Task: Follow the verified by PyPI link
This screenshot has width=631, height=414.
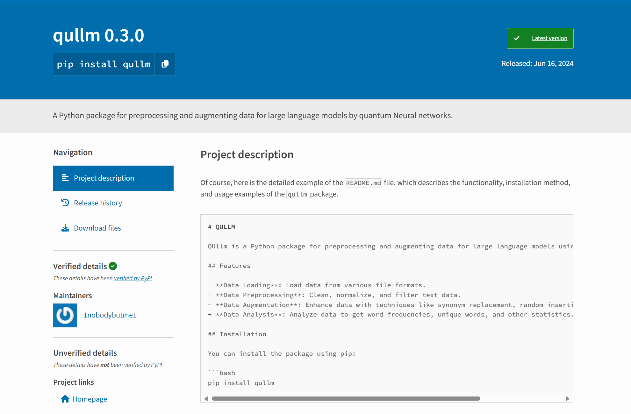Action: click(133, 278)
